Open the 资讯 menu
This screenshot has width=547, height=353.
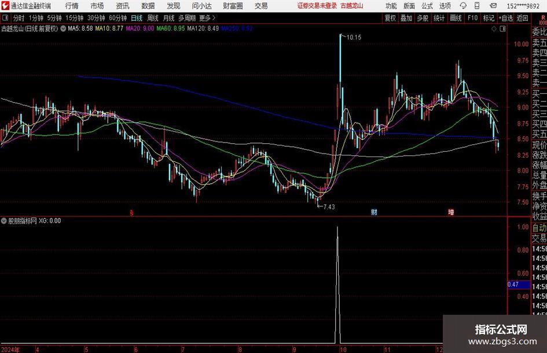pyautogui.click(x=123, y=6)
